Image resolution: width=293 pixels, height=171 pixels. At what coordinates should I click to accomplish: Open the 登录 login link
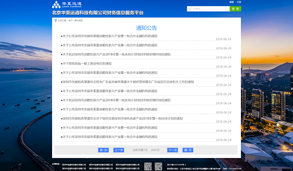pyautogui.click(x=232, y=2)
